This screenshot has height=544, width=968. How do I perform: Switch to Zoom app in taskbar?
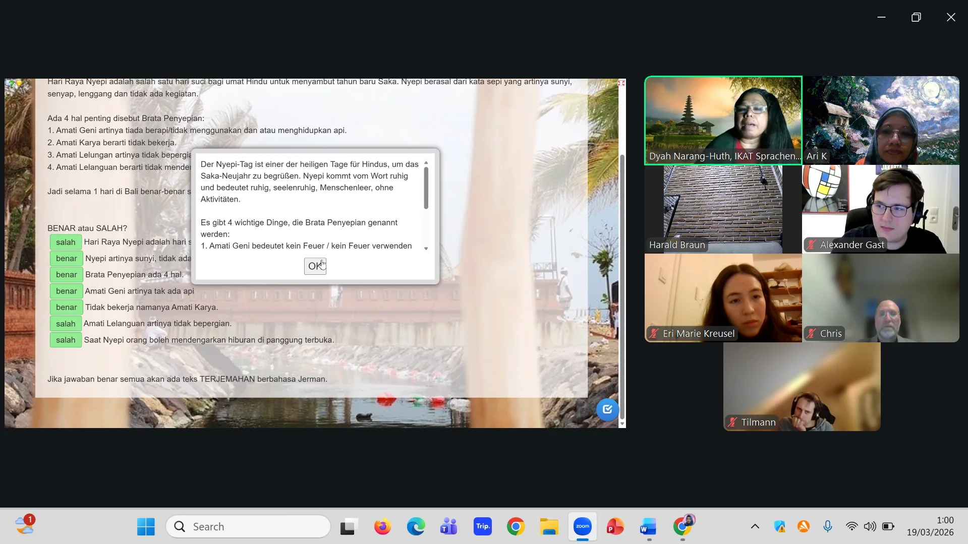click(582, 527)
